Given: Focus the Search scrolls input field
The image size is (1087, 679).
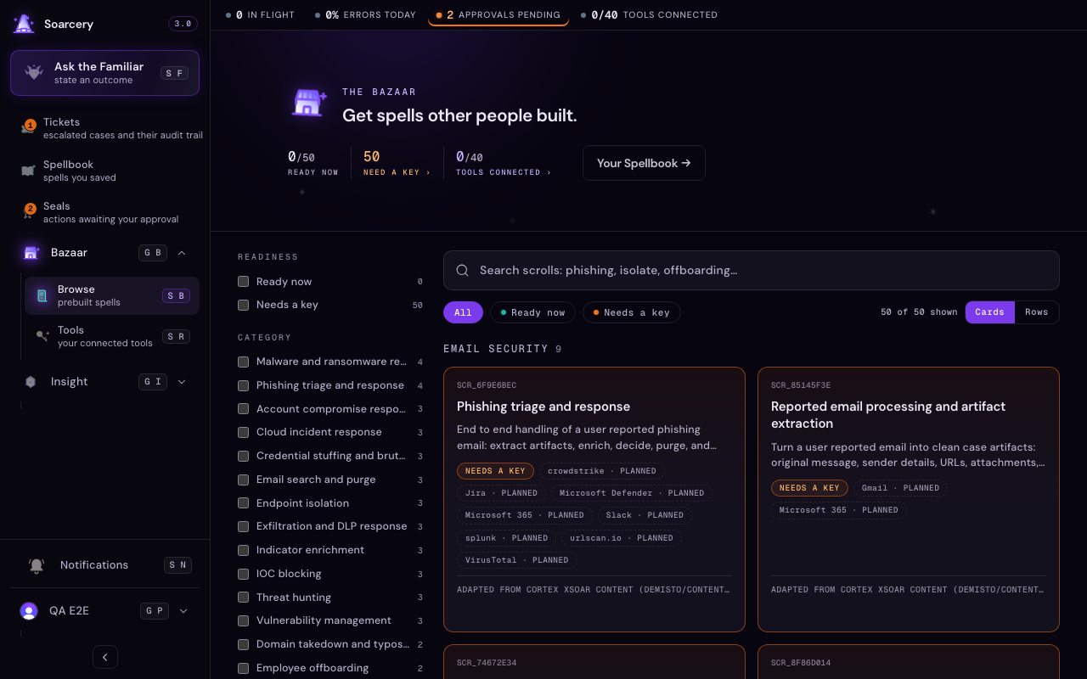Looking at the screenshot, I should (x=752, y=270).
